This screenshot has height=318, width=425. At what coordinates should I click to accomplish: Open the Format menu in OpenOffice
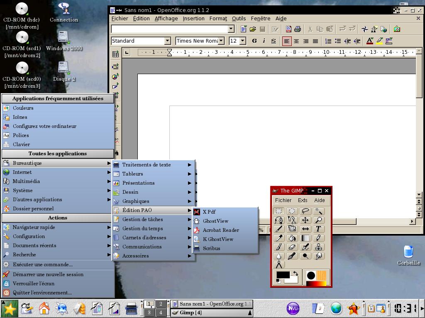coord(218,18)
